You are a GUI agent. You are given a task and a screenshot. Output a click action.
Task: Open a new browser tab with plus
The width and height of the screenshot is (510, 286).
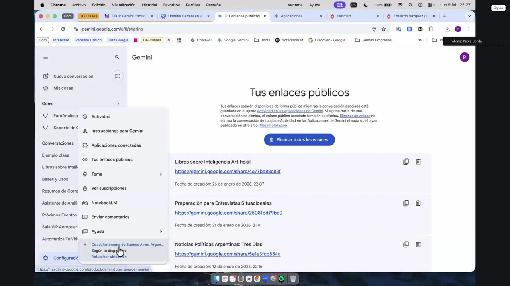point(445,16)
